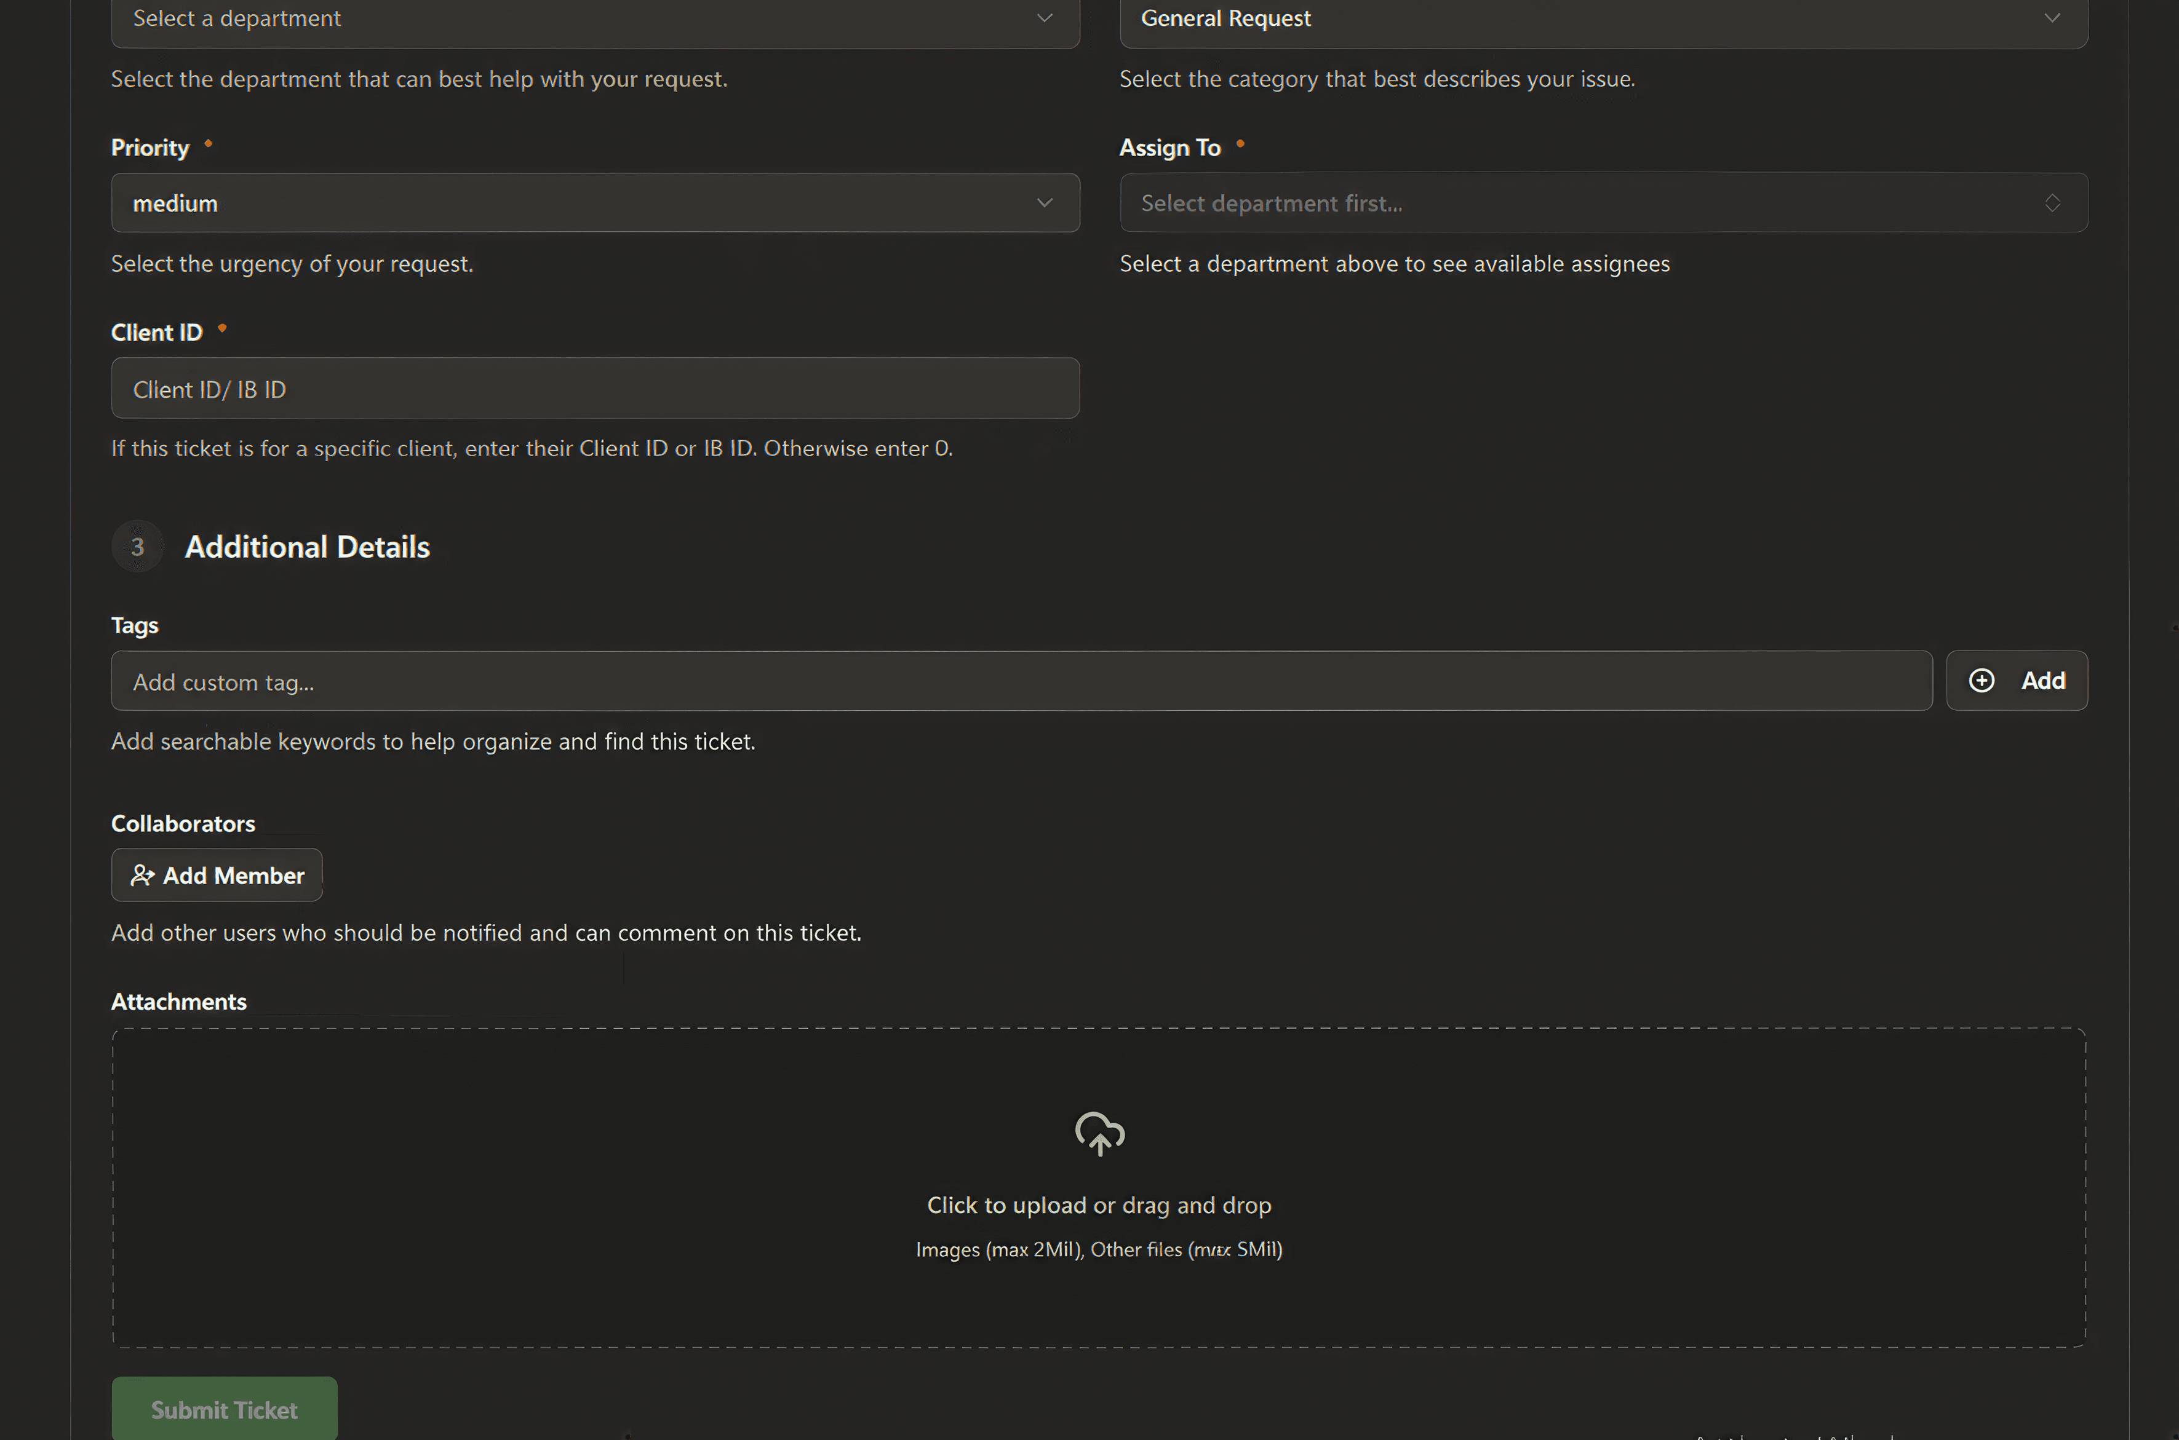The width and height of the screenshot is (2179, 1440).
Task: Click the person-plus icon on Add Member
Action: tap(142, 874)
